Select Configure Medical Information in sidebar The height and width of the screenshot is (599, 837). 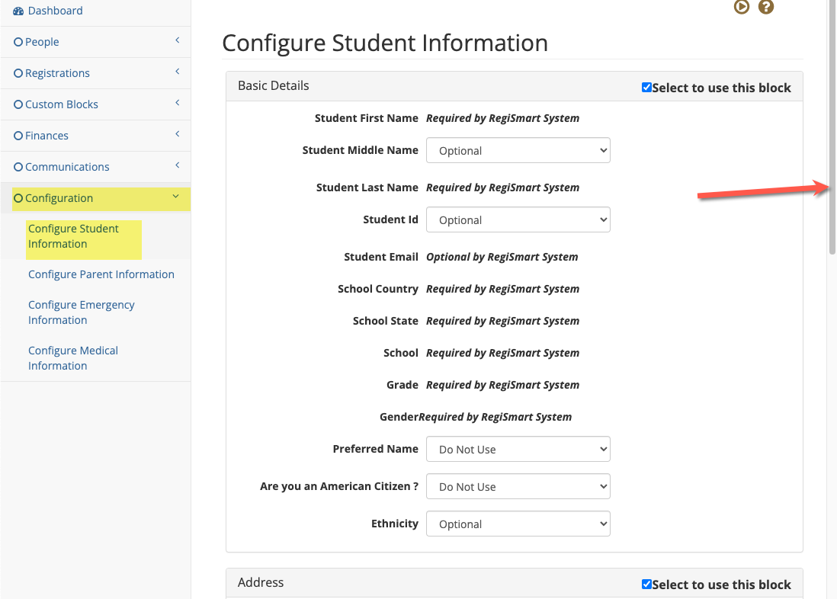(72, 357)
